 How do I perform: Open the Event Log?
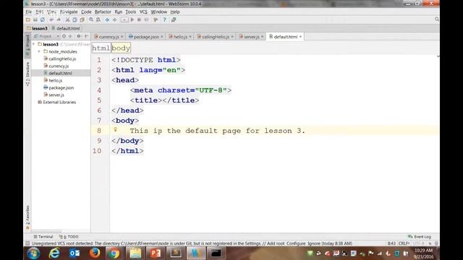(x=420, y=237)
